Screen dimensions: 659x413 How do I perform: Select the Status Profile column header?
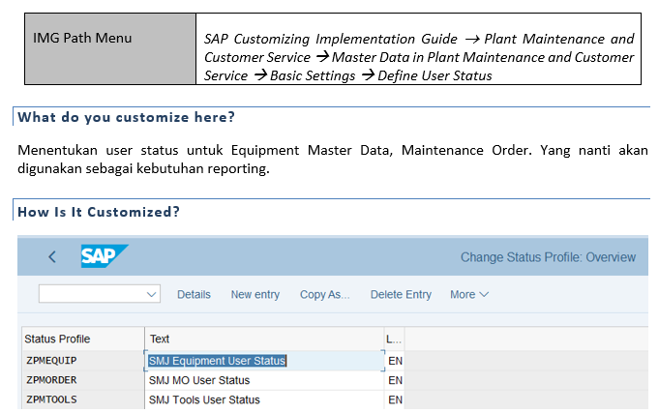(x=83, y=339)
